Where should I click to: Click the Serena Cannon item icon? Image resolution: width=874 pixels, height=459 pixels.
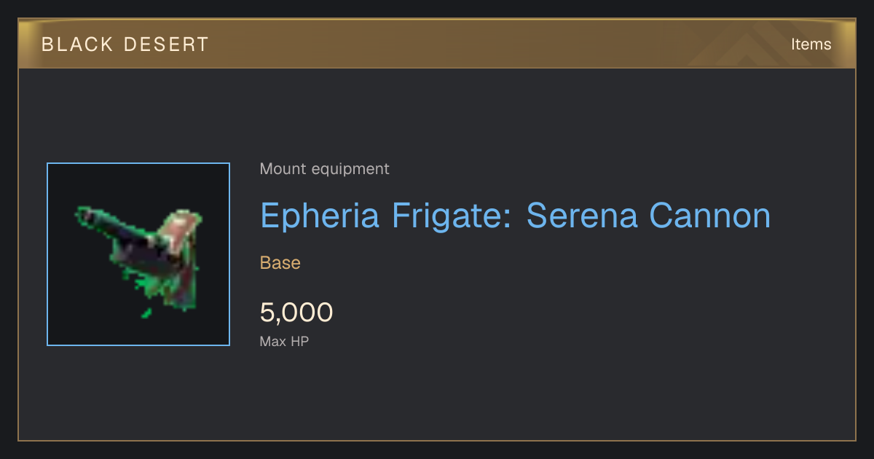tap(138, 254)
